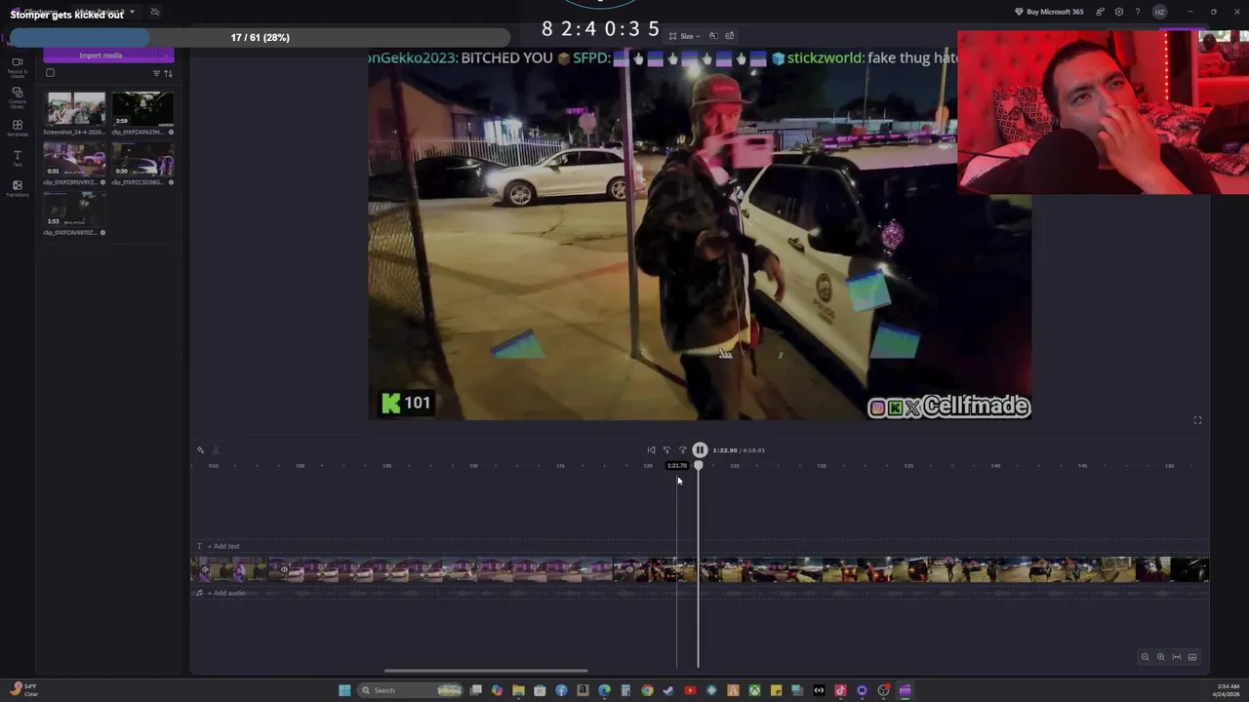Viewport: 1249px width, 702px height.
Task: Select the 2:59 clip thumbnail
Action: click(x=142, y=108)
